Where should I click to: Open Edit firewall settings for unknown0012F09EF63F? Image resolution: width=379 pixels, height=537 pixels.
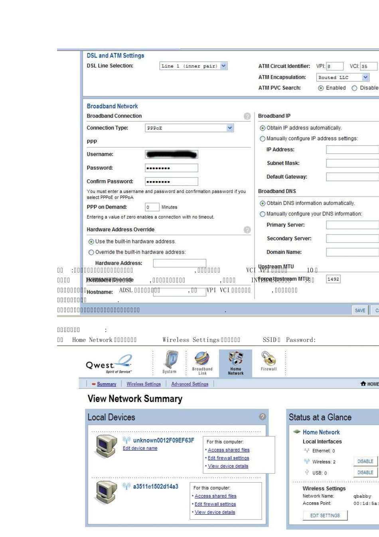[229, 458]
